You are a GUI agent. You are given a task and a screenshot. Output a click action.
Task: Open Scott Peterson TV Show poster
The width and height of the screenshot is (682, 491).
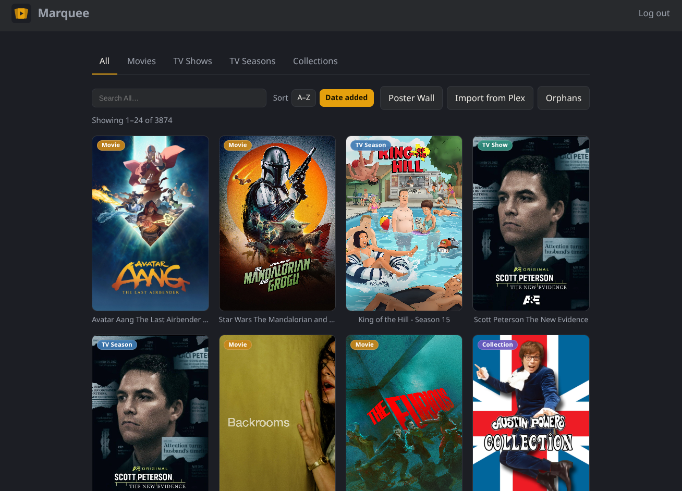click(531, 224)
